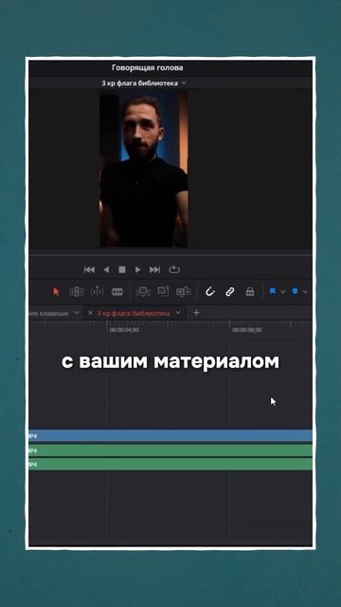Toggle Linked Selection chain icon

pos(229,291)
